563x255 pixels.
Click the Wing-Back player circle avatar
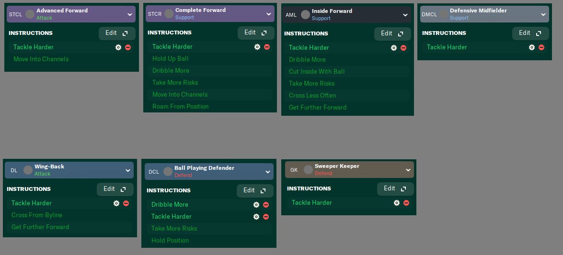(28, 170)
